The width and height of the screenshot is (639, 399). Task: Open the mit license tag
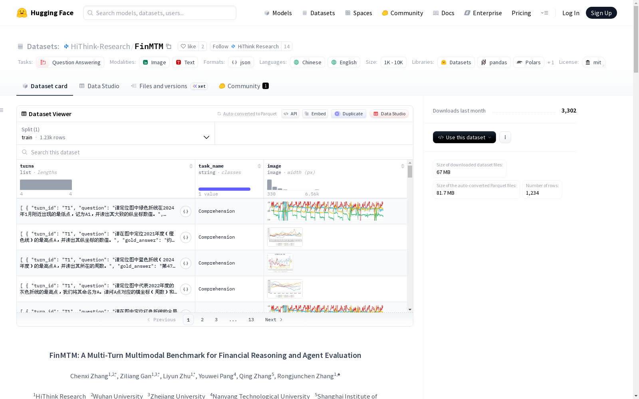click(593, 62)
